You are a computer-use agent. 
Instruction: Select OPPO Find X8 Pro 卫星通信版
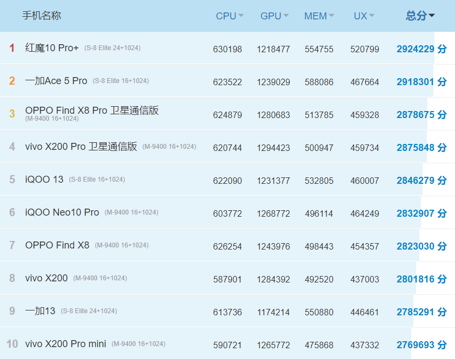coord(92,111)
